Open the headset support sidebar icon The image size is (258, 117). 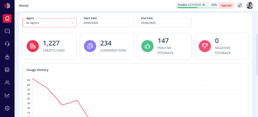pos(7,44)
